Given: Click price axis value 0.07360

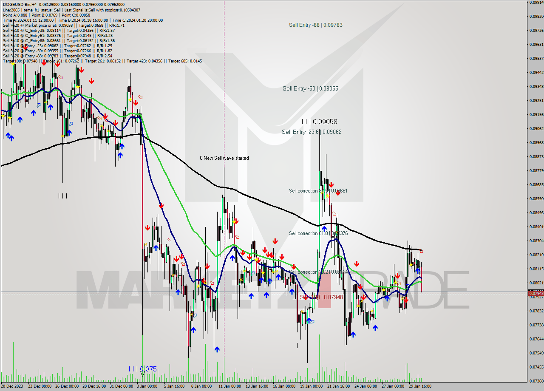Looking at the screenshot, I should point(536,381).
